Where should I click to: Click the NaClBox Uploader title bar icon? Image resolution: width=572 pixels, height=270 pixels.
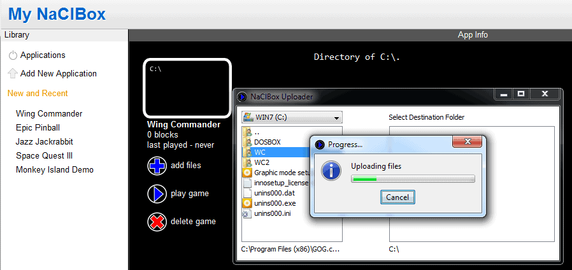click(x=242, y=97)
